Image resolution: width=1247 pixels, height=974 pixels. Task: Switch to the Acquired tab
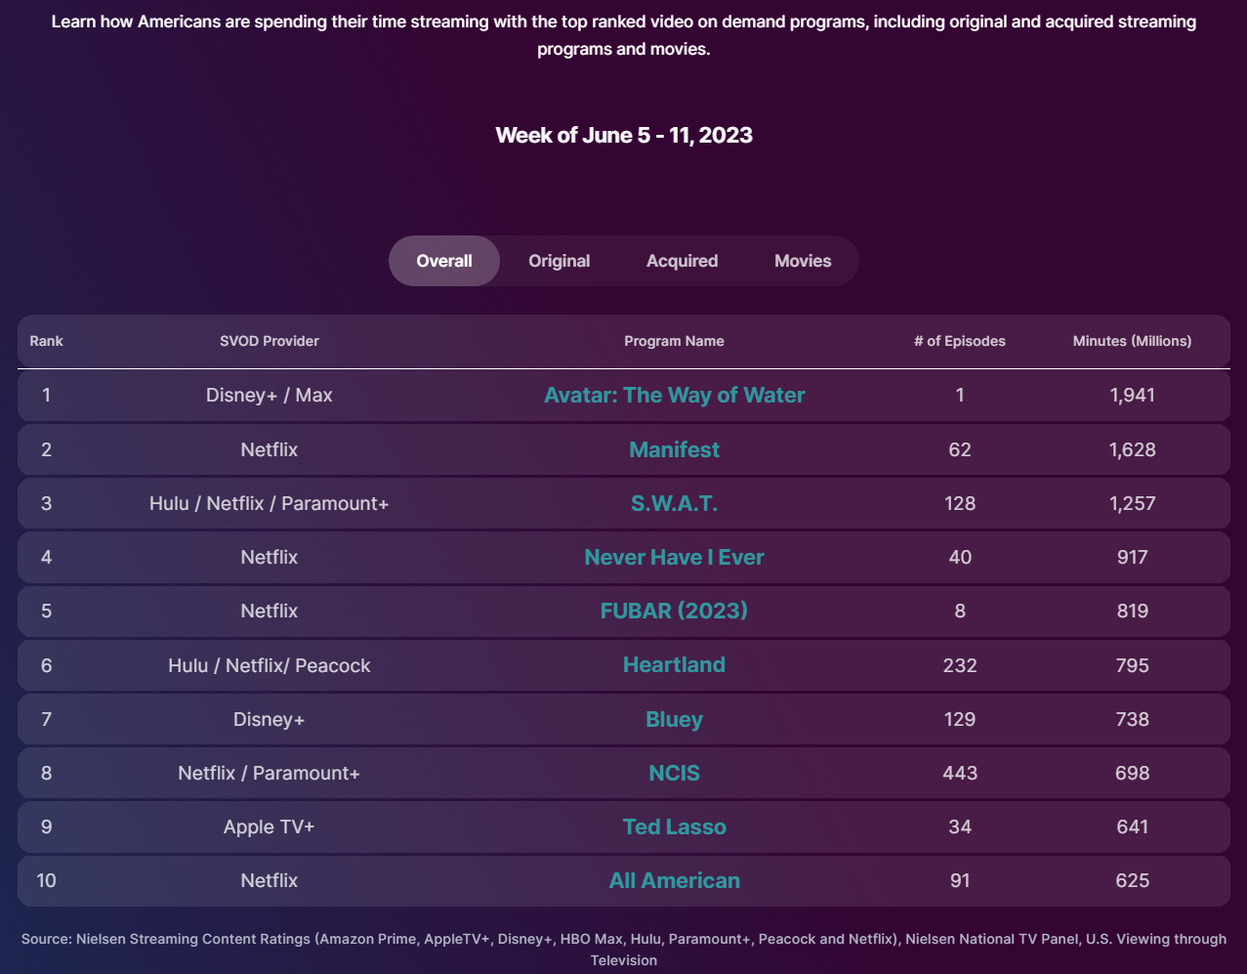point(682,260)
